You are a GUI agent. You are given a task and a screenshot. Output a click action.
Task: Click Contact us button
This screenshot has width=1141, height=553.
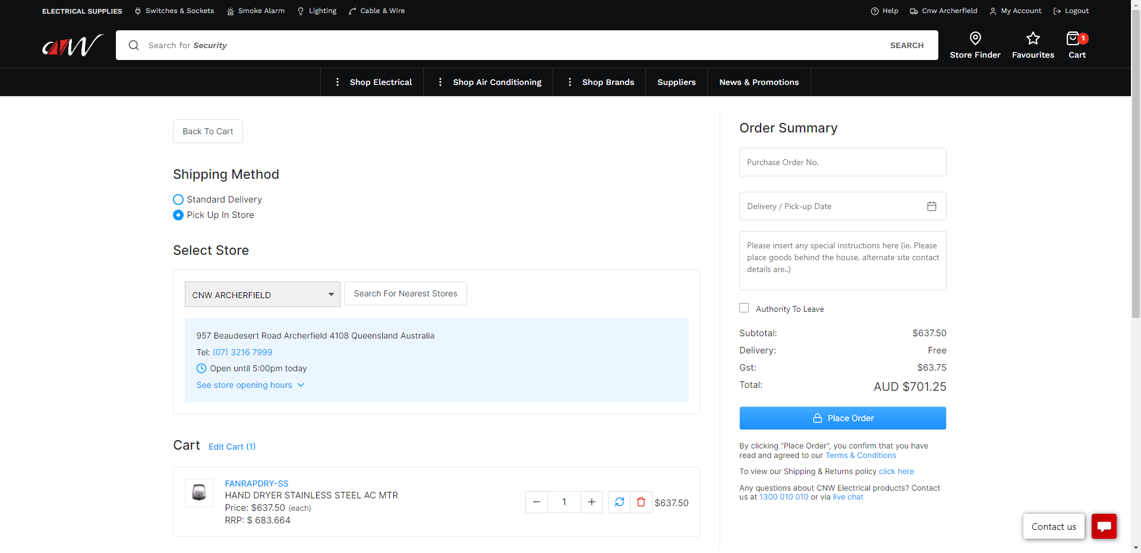click(1054, 526)
